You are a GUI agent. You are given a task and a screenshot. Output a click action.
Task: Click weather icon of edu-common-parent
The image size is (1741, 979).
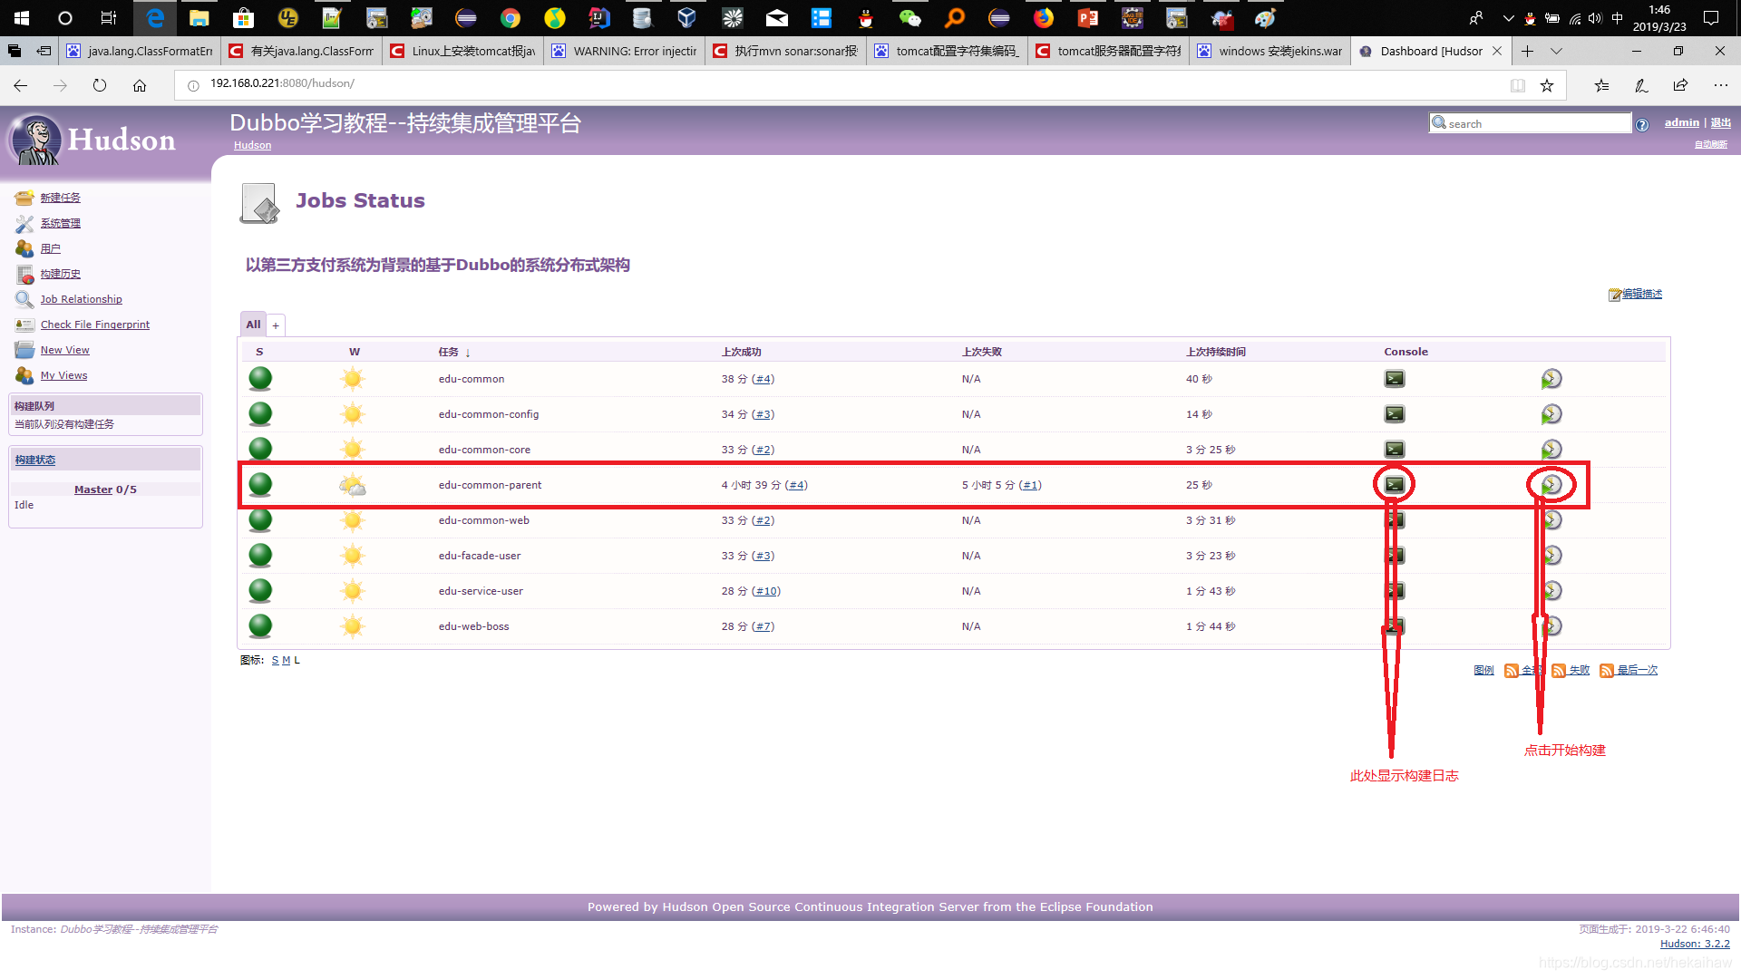tap(353, 485)
